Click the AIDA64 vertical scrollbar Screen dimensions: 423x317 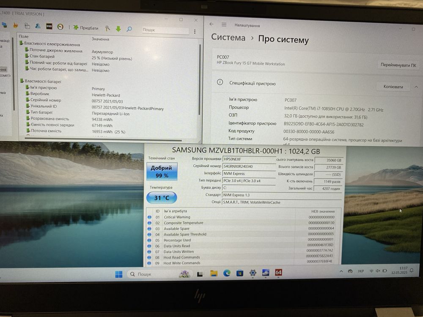click(x=200, y=79)
